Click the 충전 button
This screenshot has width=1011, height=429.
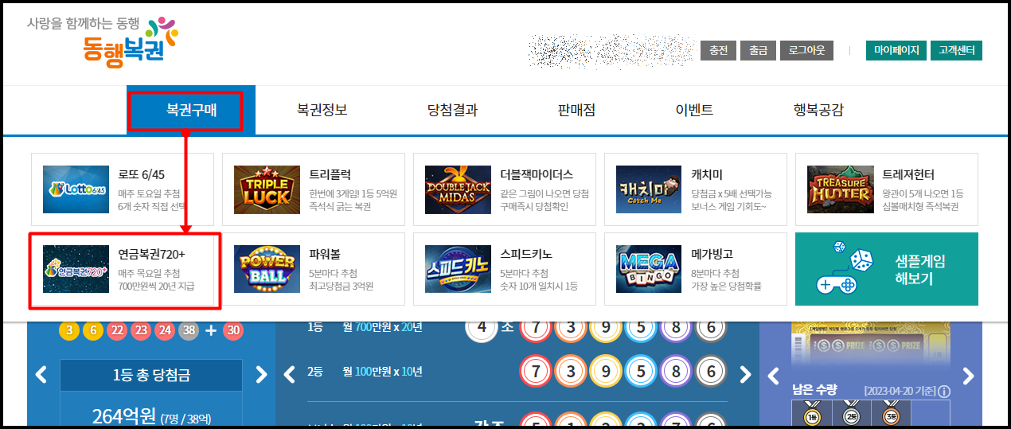coord(718,50)
